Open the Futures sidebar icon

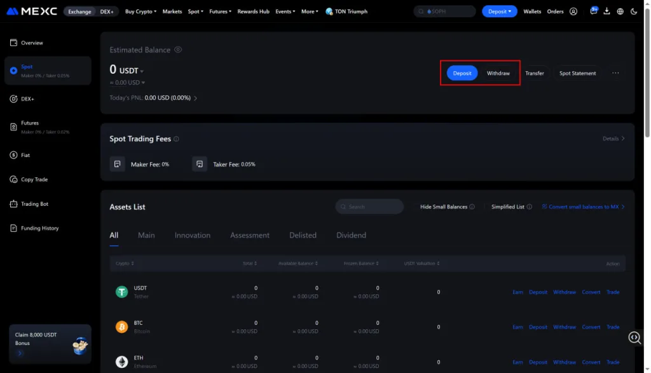(14, 127)
